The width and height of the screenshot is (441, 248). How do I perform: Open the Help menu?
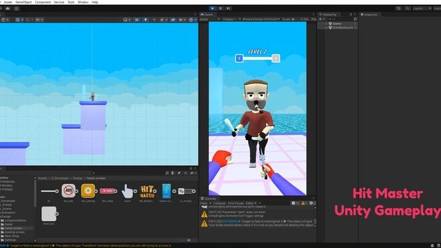95,2
